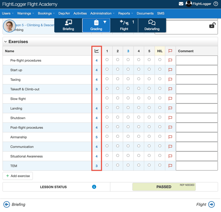The width and height of the screenshot is (221, 212).
Task: Click the Add exercise button
Action: (18, 176)
